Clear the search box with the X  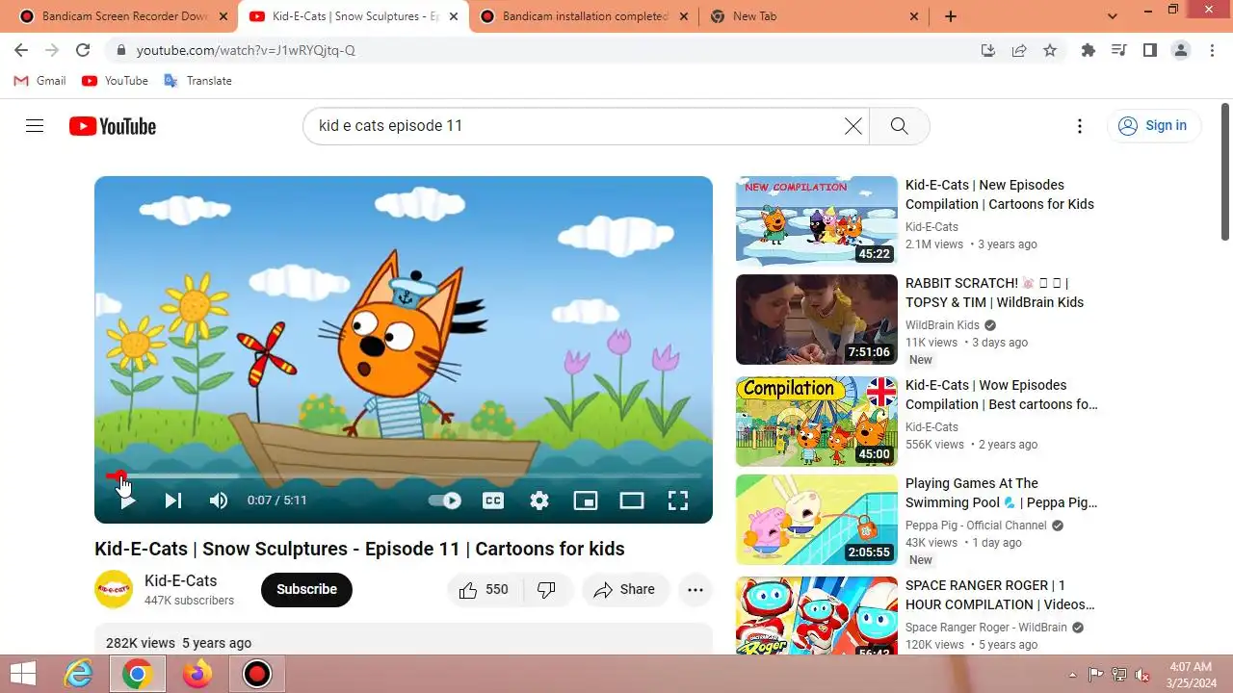pyautogui.click(x=853, y=126)
